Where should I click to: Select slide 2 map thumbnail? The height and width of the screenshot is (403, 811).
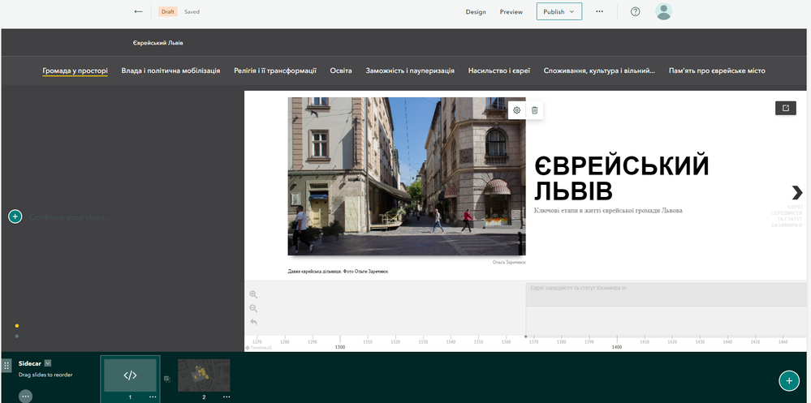click(204, 375)
